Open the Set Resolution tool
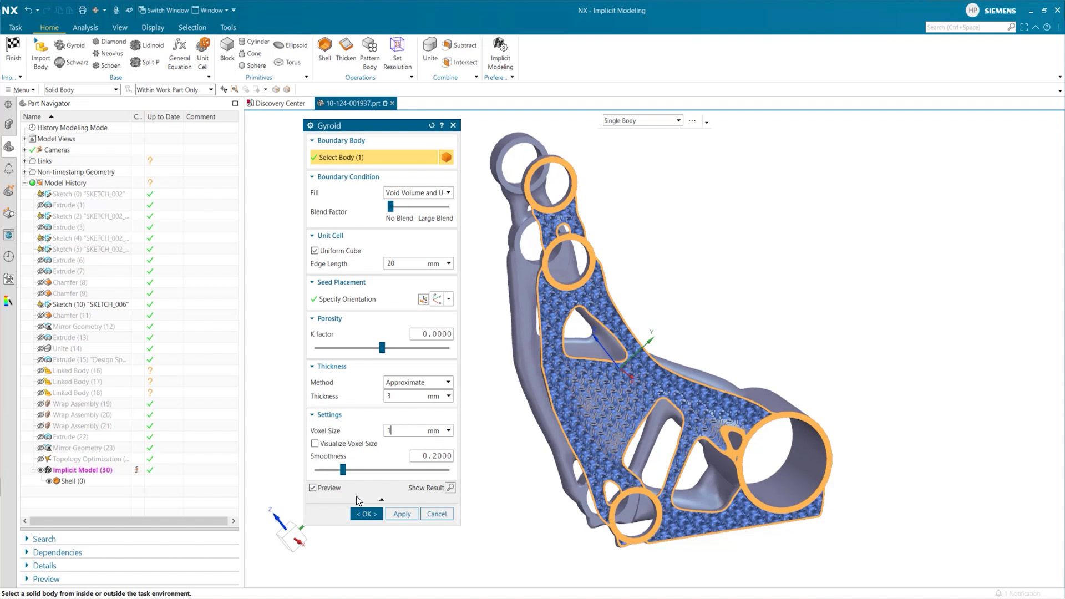This screenshot has height=599, width=1065. point(397,54)
